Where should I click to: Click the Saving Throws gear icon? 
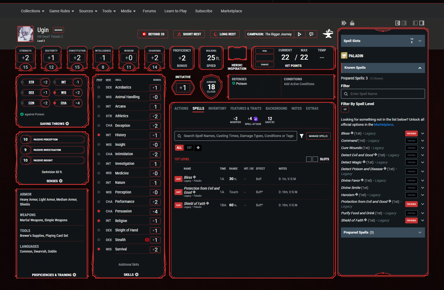[67, 124]
